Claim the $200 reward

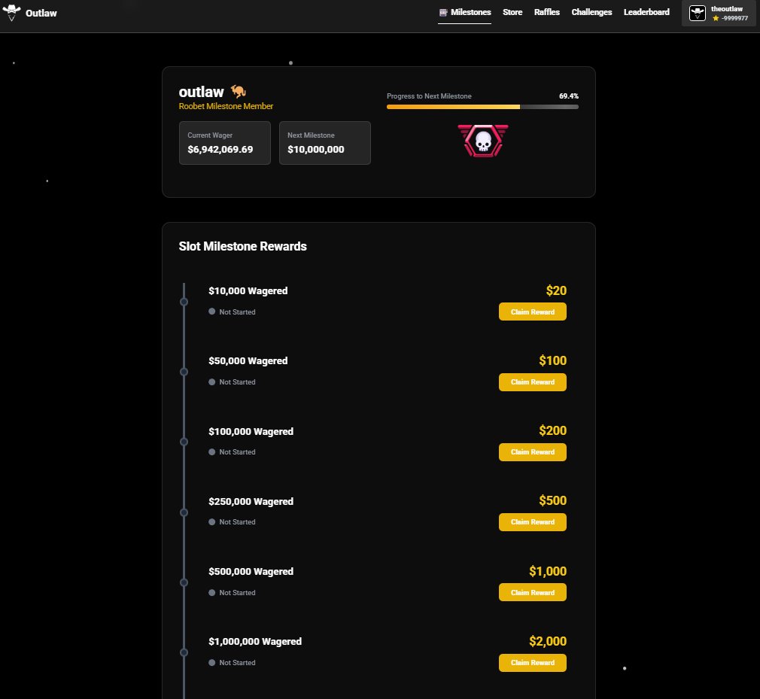pos(532,451)
